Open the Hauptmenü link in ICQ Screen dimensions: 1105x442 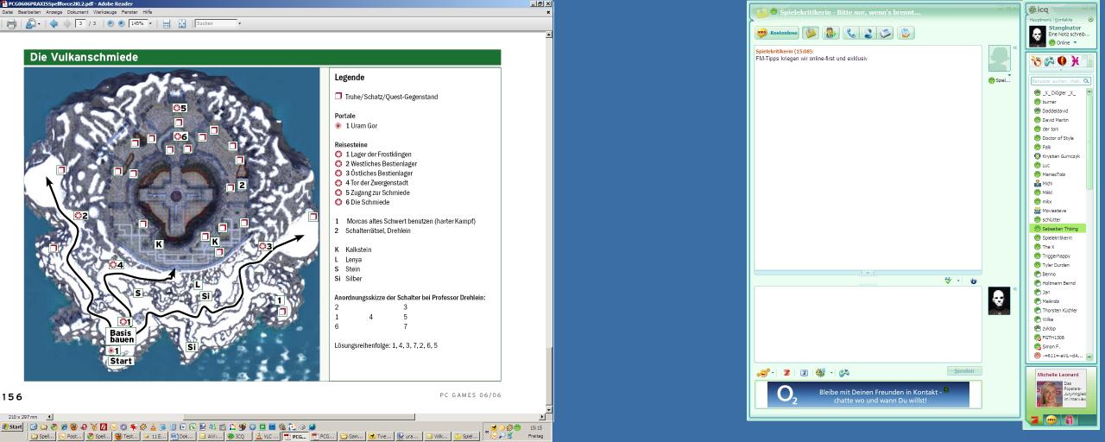pyautogui.click(x=1039, y=19)
